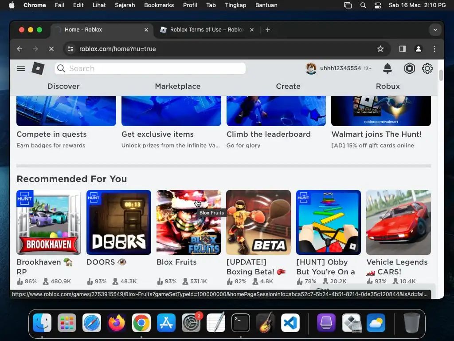Open the Trash in the dock
The height and width of the screenshot is (341, 454).
click(x=412, y=323)
